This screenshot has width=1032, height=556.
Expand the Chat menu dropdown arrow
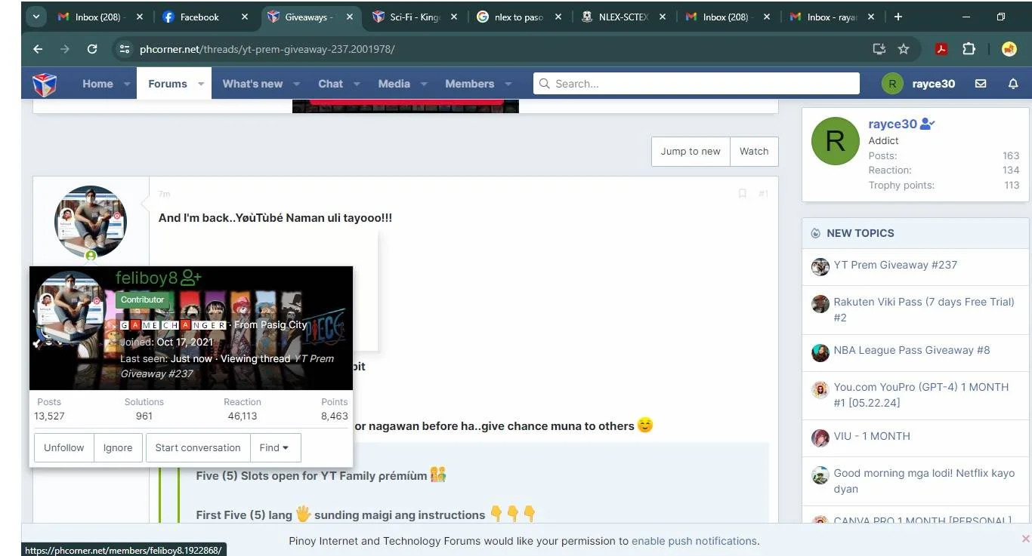(357, 84)
